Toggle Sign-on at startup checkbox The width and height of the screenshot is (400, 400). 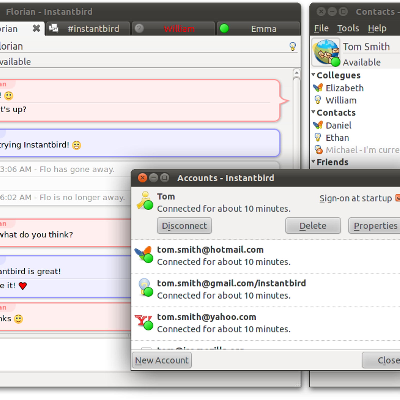[398, 198]
